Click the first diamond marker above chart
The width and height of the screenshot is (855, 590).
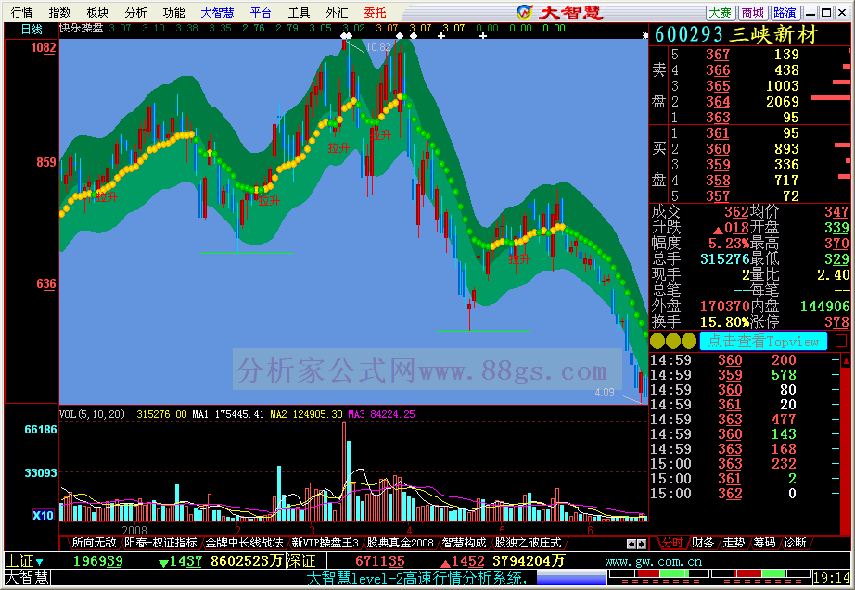pos(343,36)
